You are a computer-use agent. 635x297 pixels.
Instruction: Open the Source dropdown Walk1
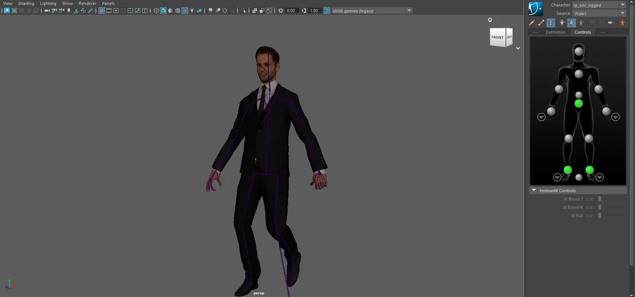[600, 13]
